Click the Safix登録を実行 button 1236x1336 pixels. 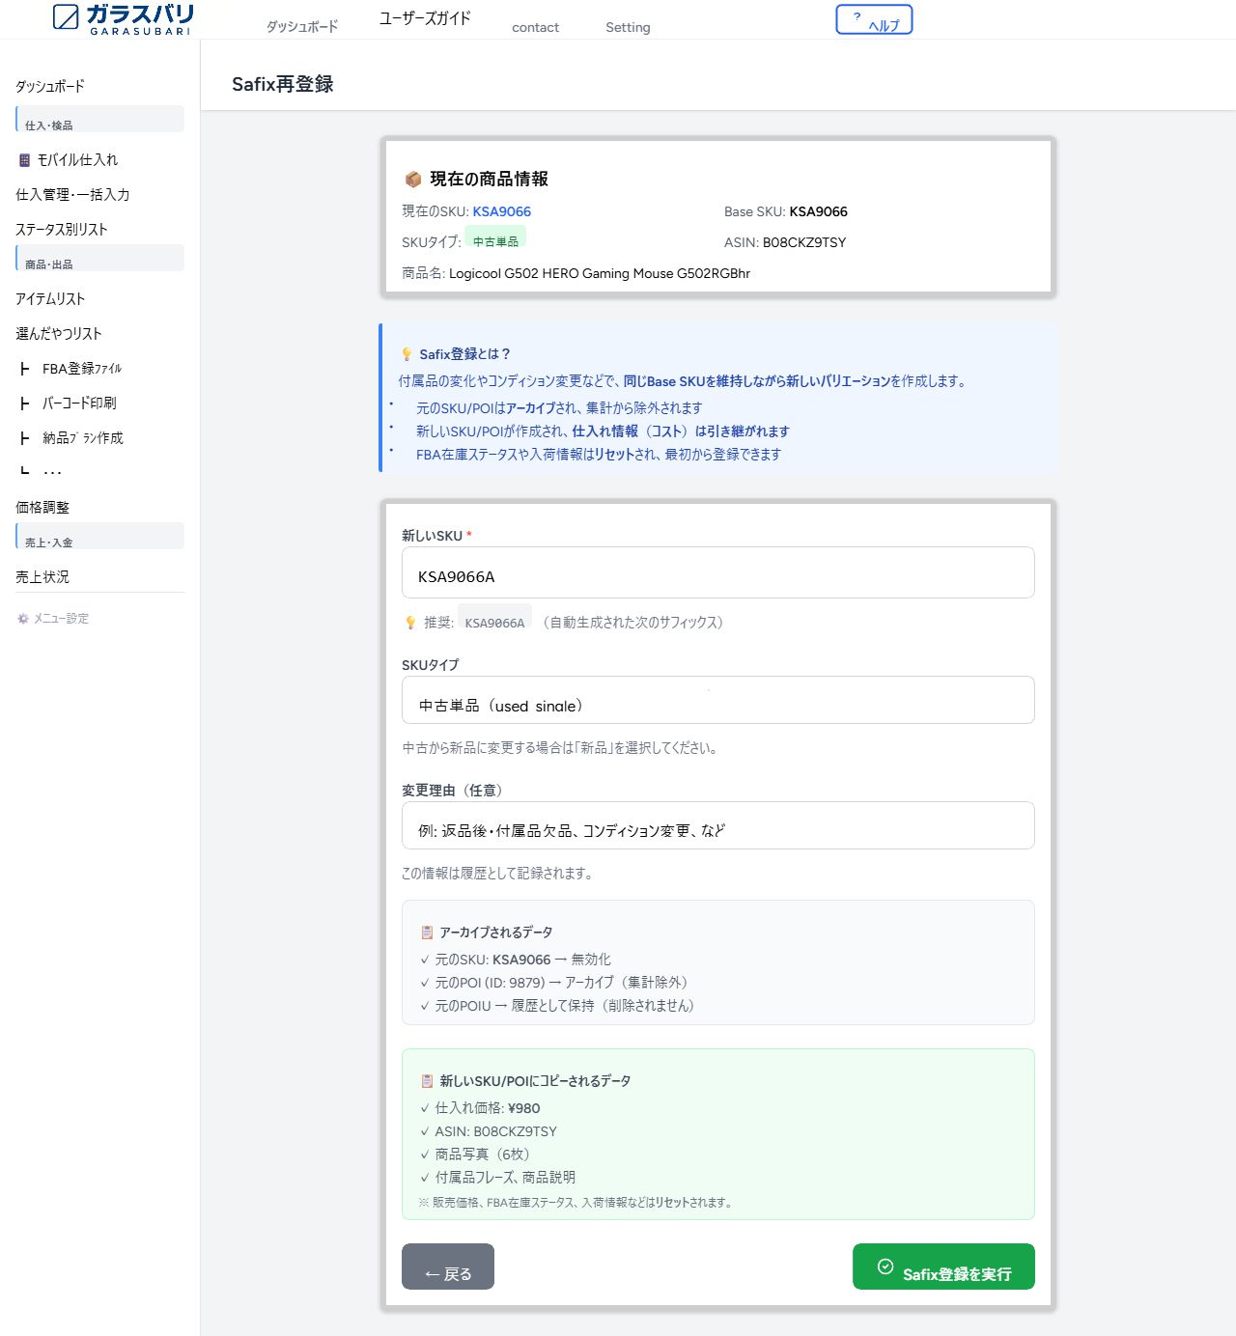tap(943, 1266)
